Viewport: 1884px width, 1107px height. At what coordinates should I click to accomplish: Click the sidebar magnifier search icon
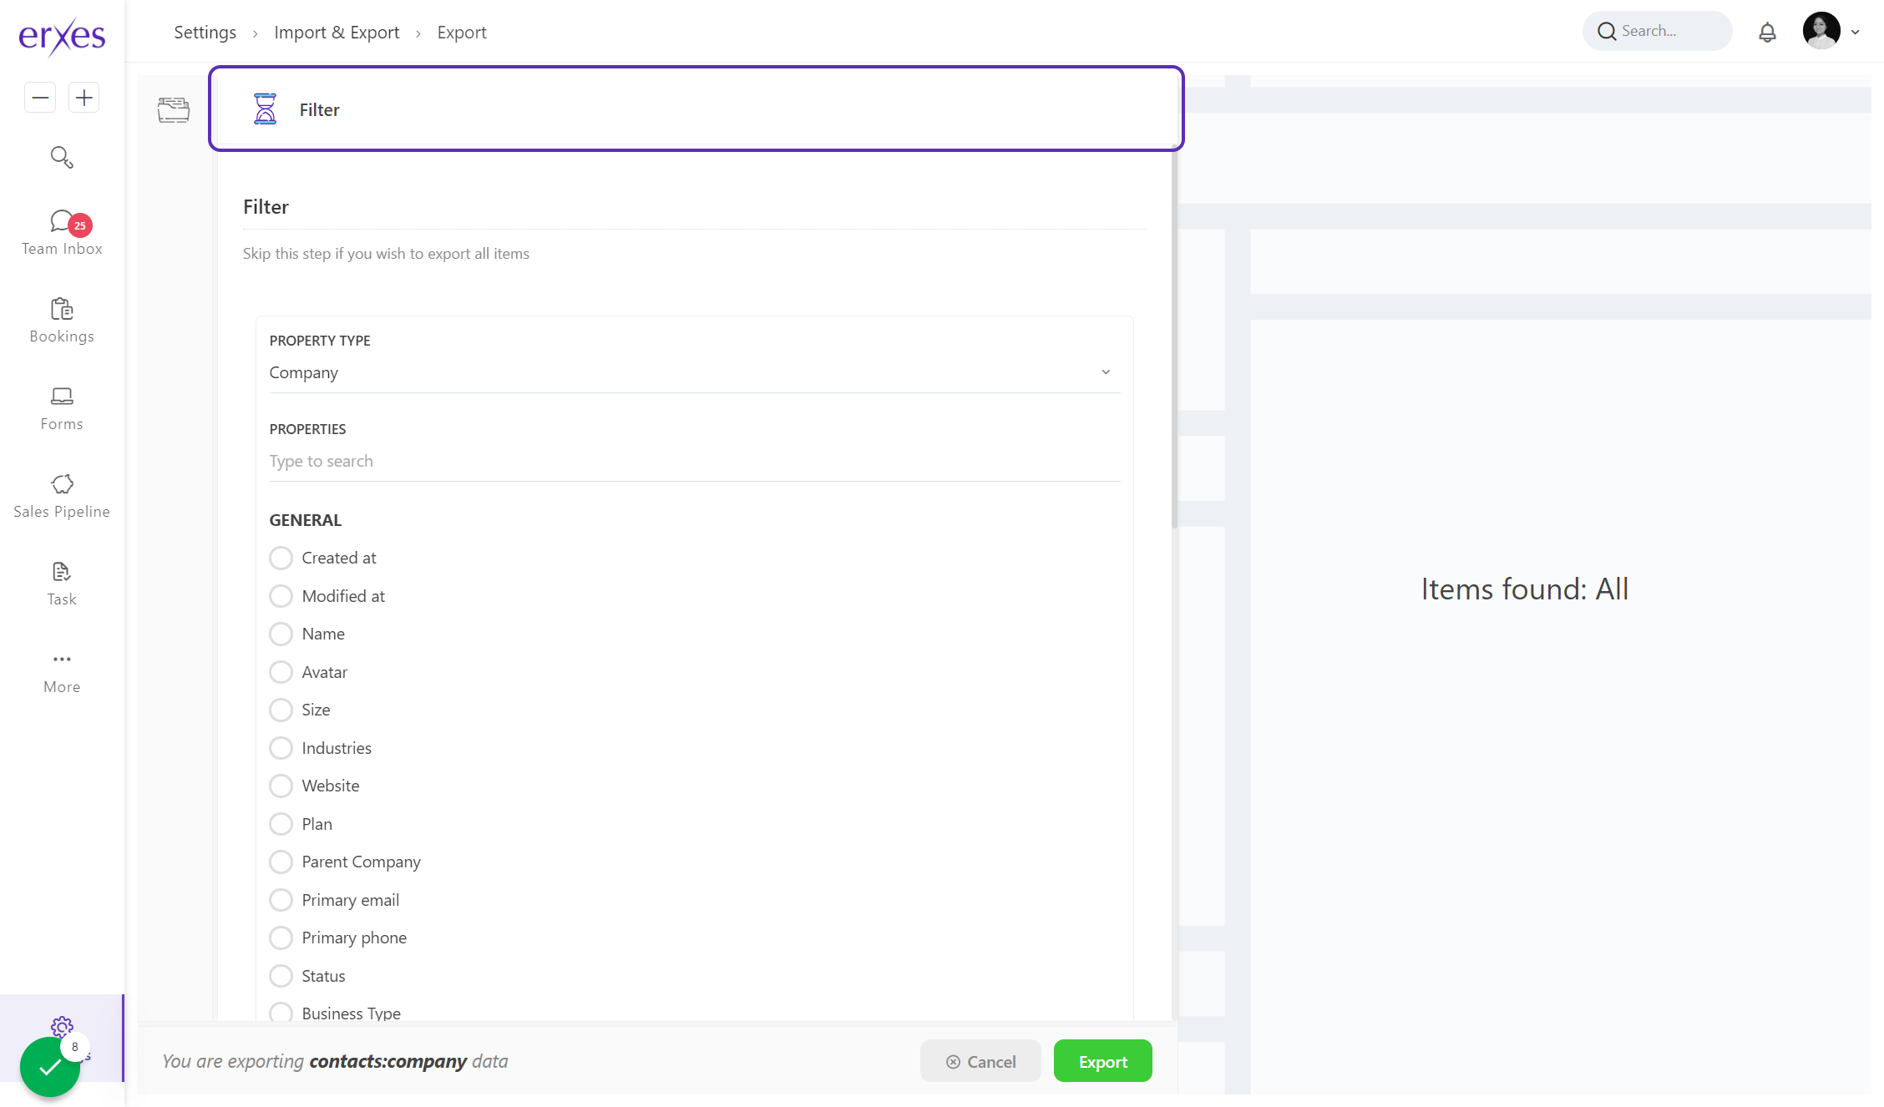tap(62, 157)
